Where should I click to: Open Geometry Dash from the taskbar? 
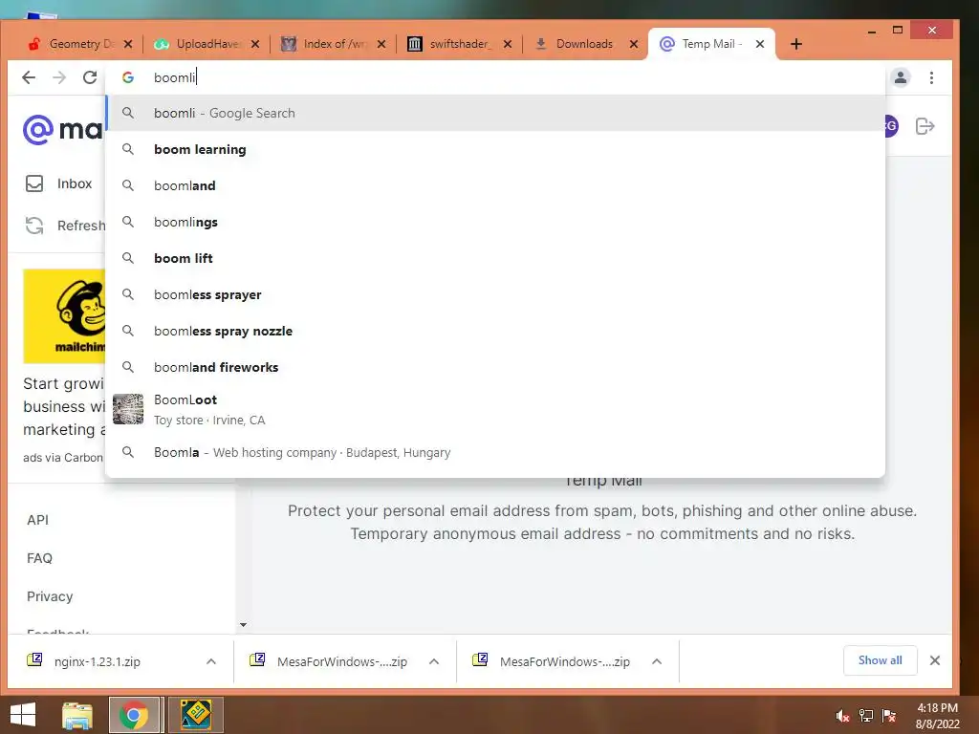point(196,715)
